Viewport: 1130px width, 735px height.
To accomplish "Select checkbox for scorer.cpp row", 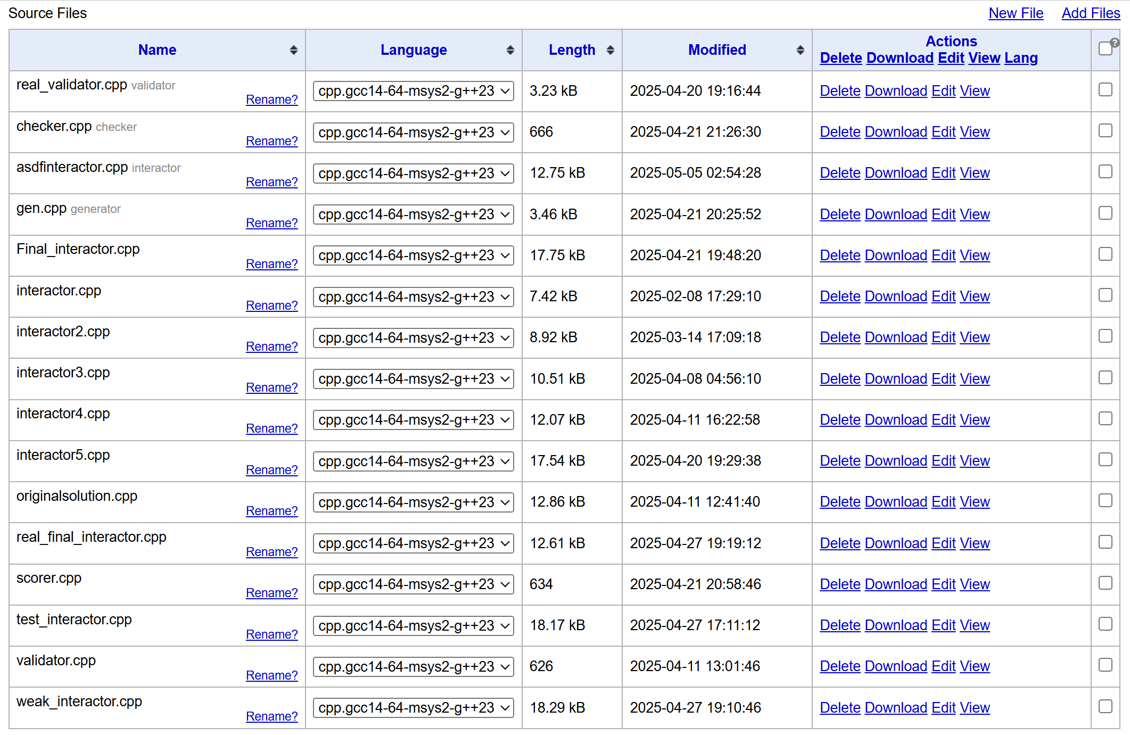I will point(1105,583).
